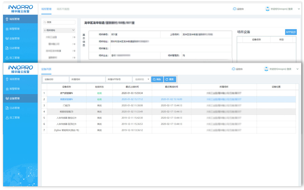The height and width of the screenshot is (190, 304).
Task: Click the 报警管理 alarm icon in the 设备列表 window sidebar
Action: [7, 89]
